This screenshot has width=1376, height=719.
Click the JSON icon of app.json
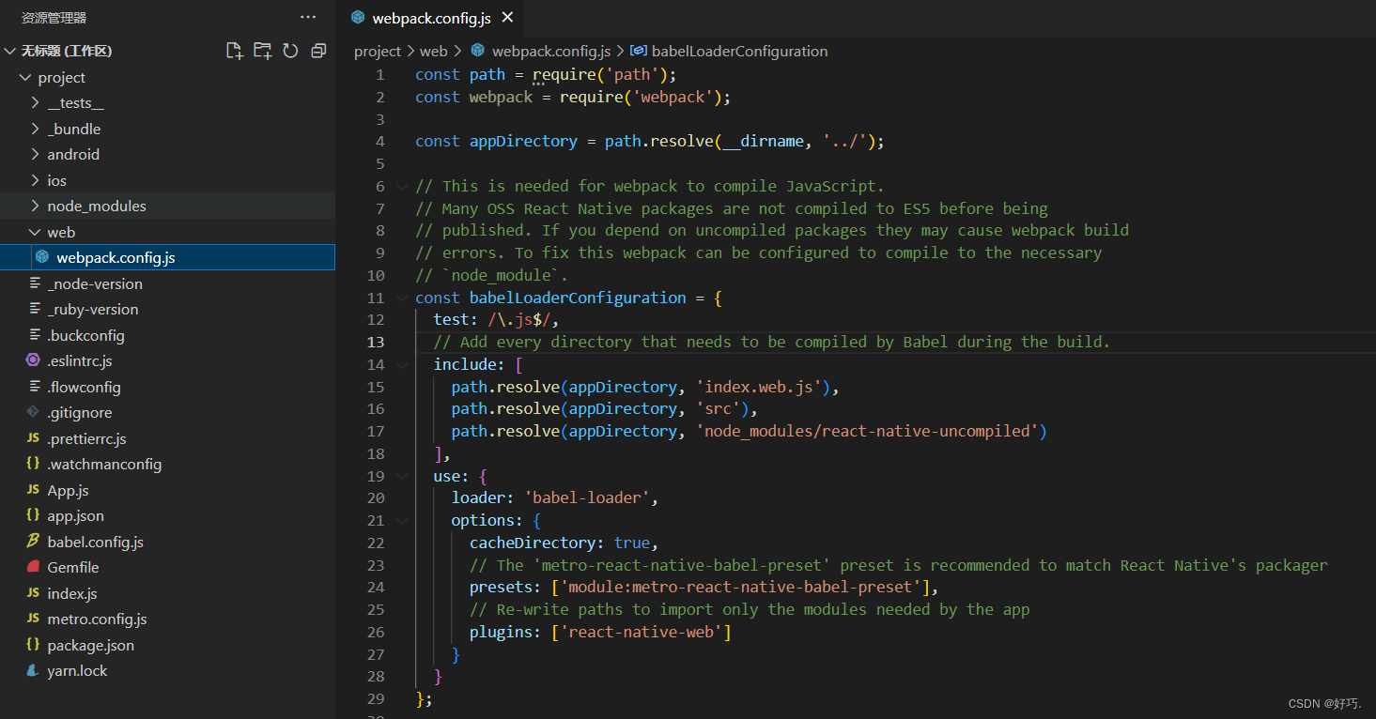point(33,515)
